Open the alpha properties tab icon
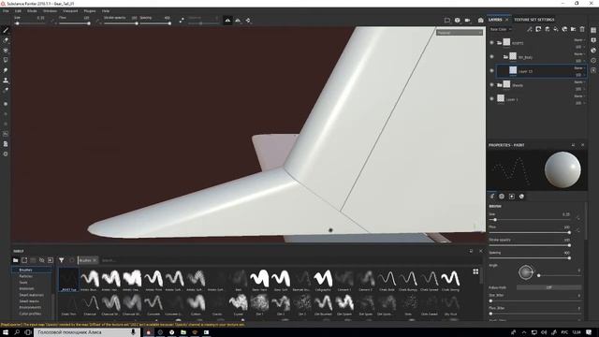Image resolution: width=599 pixels, height=337 pixels. [502, 197]
